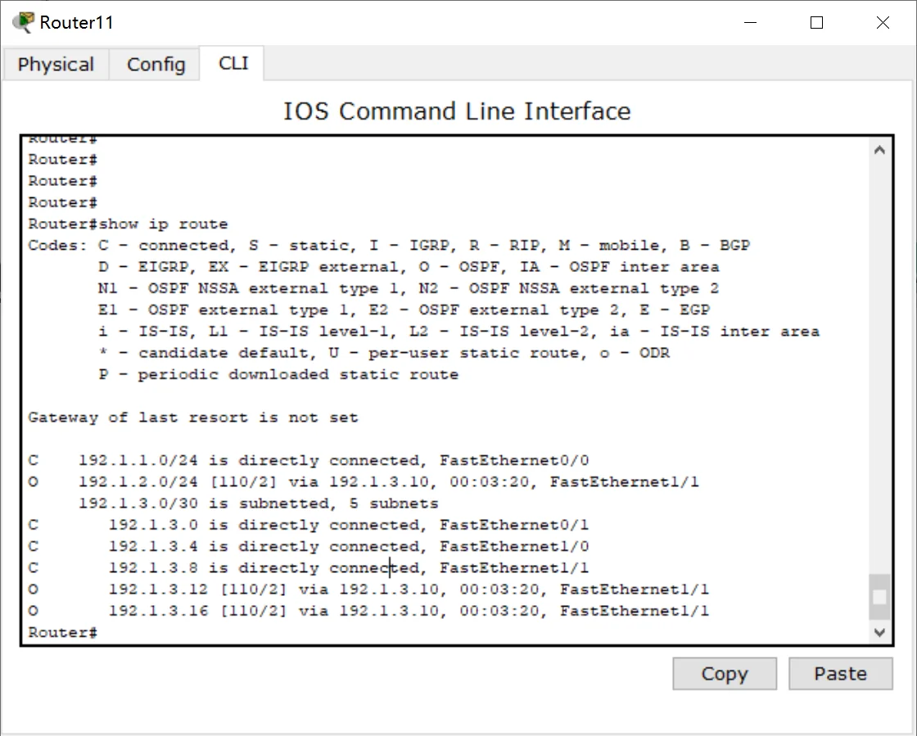This screenshot has width=917, height=736.
Task: Maximize the Router11 window
Action: pyautogui.click(x=816, y=22)
